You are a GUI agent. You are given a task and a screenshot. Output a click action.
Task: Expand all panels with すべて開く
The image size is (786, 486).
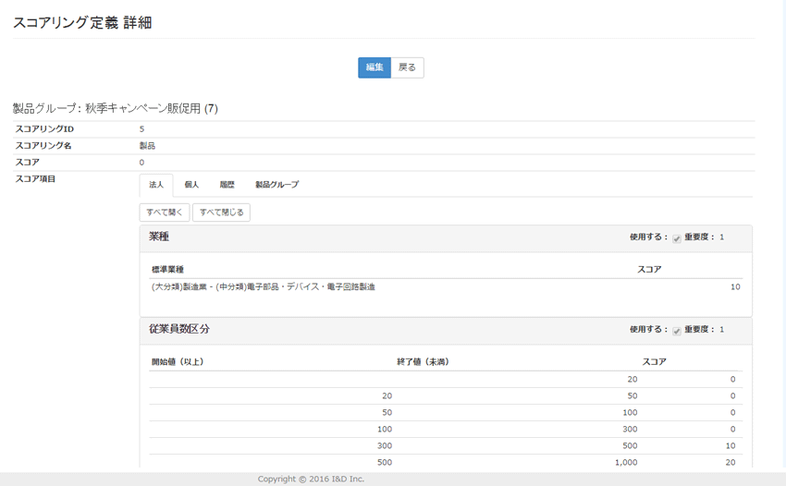pyautogui.click(x=164, y=213)
